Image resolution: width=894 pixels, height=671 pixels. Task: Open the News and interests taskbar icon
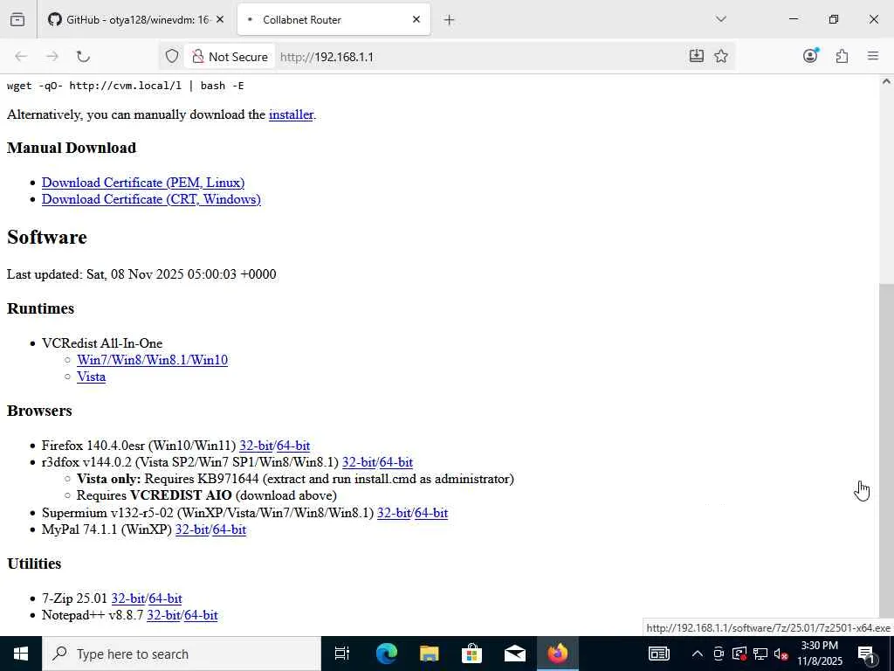click(x=658, y=654)
